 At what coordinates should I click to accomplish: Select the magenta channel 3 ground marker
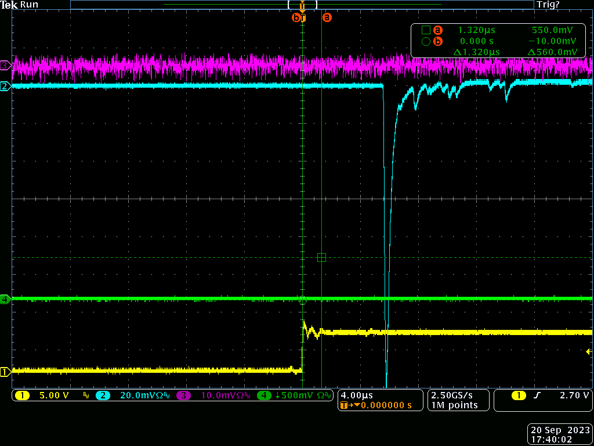click(5, 65)
